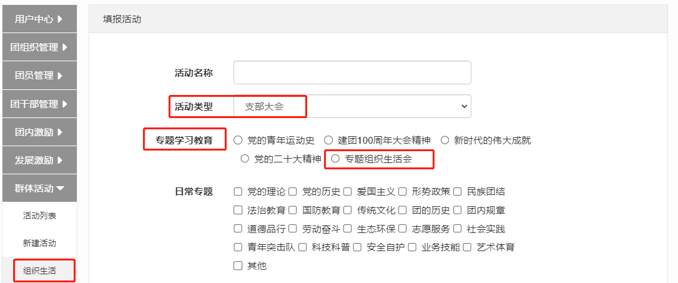
Task: Go to 活动列表 in the sidebar
Action: (39, 216)
